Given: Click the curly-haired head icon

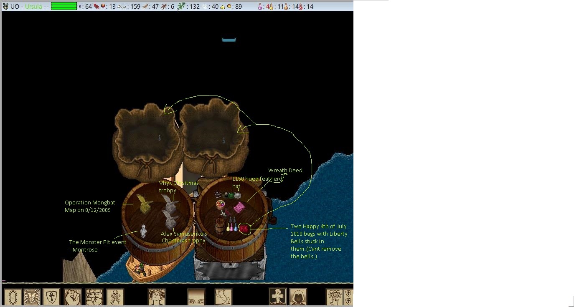Looking at the screenshot, I should (x=157, y=297).
